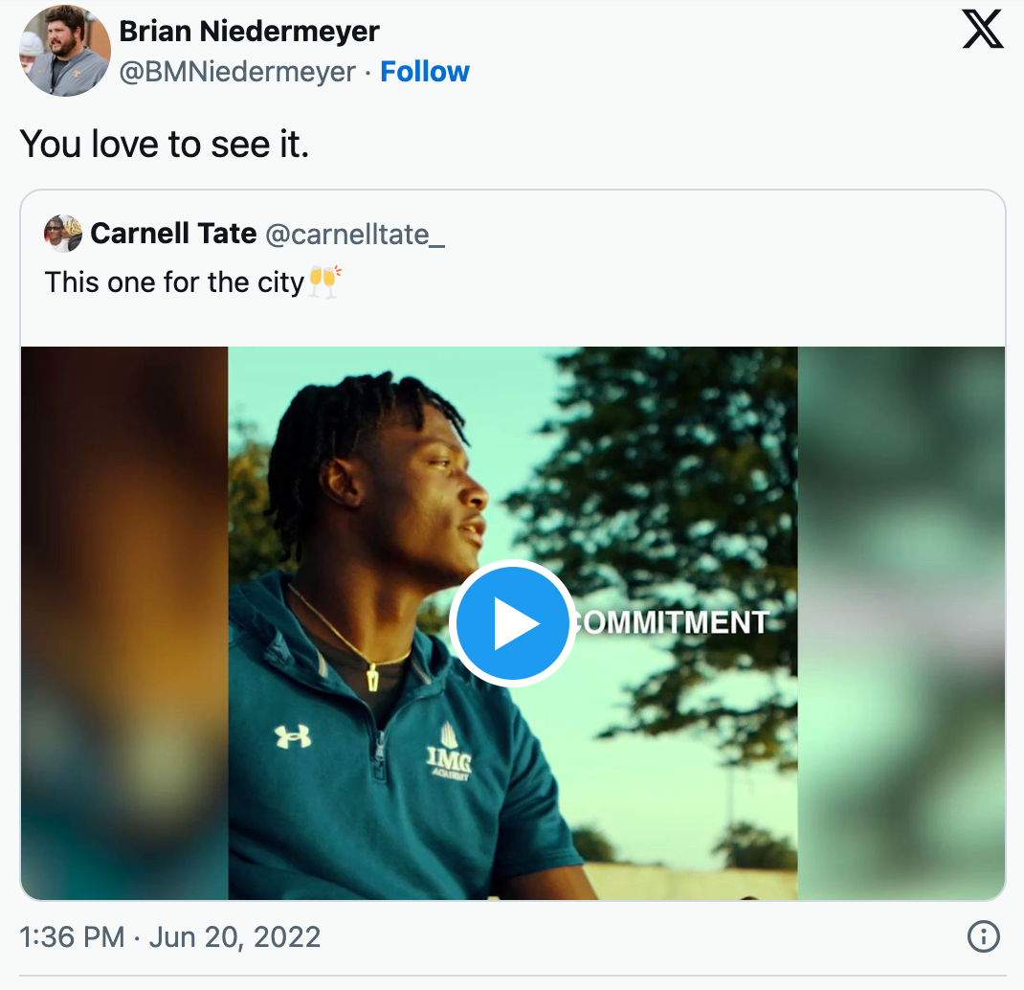Click the "You love to see it." text

165,144
